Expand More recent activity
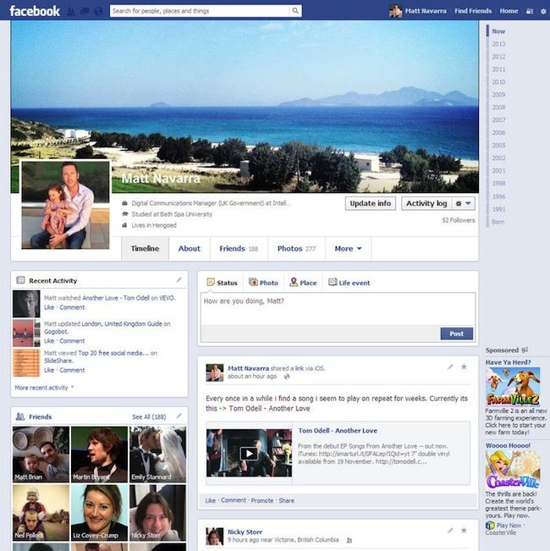550x551 pixels. [x=44, y=388]
